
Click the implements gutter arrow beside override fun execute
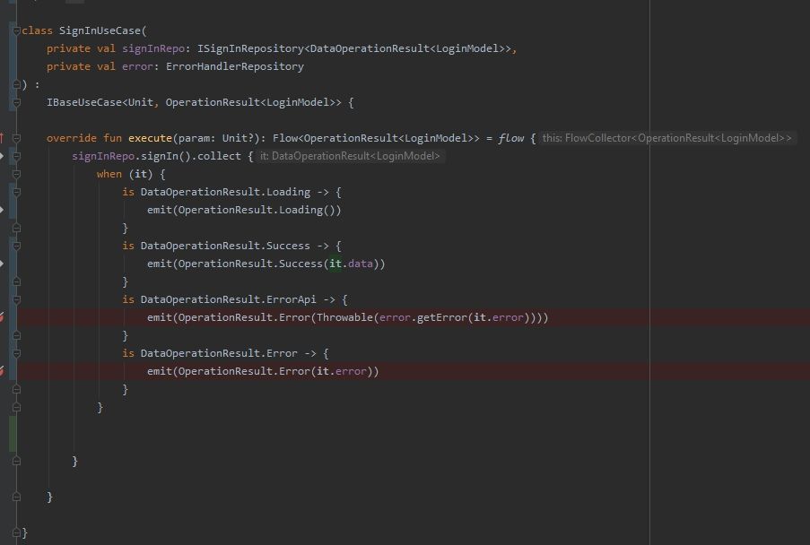coord(2,138)
